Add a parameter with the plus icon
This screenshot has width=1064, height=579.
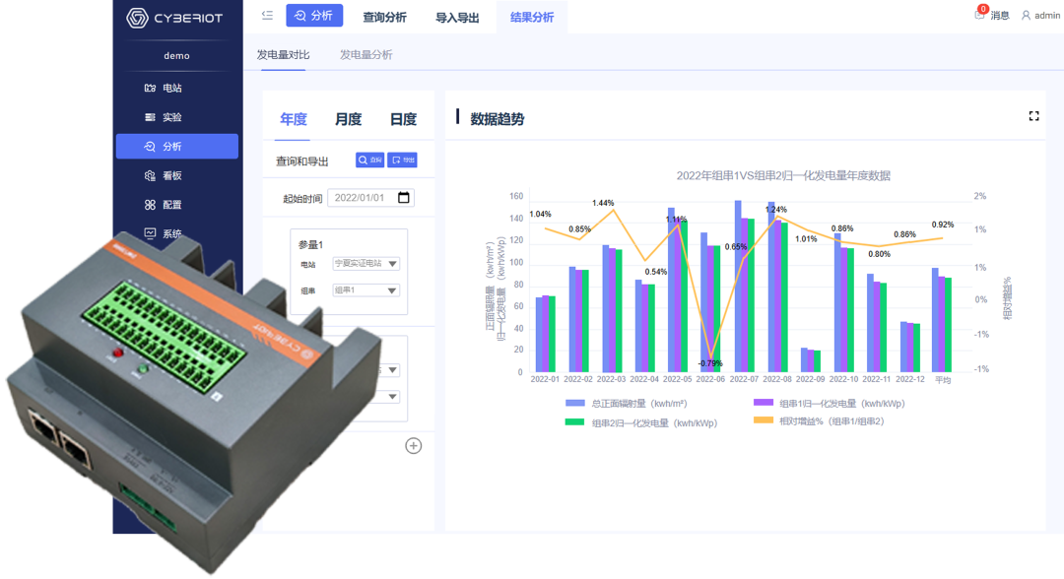point(413,445)
